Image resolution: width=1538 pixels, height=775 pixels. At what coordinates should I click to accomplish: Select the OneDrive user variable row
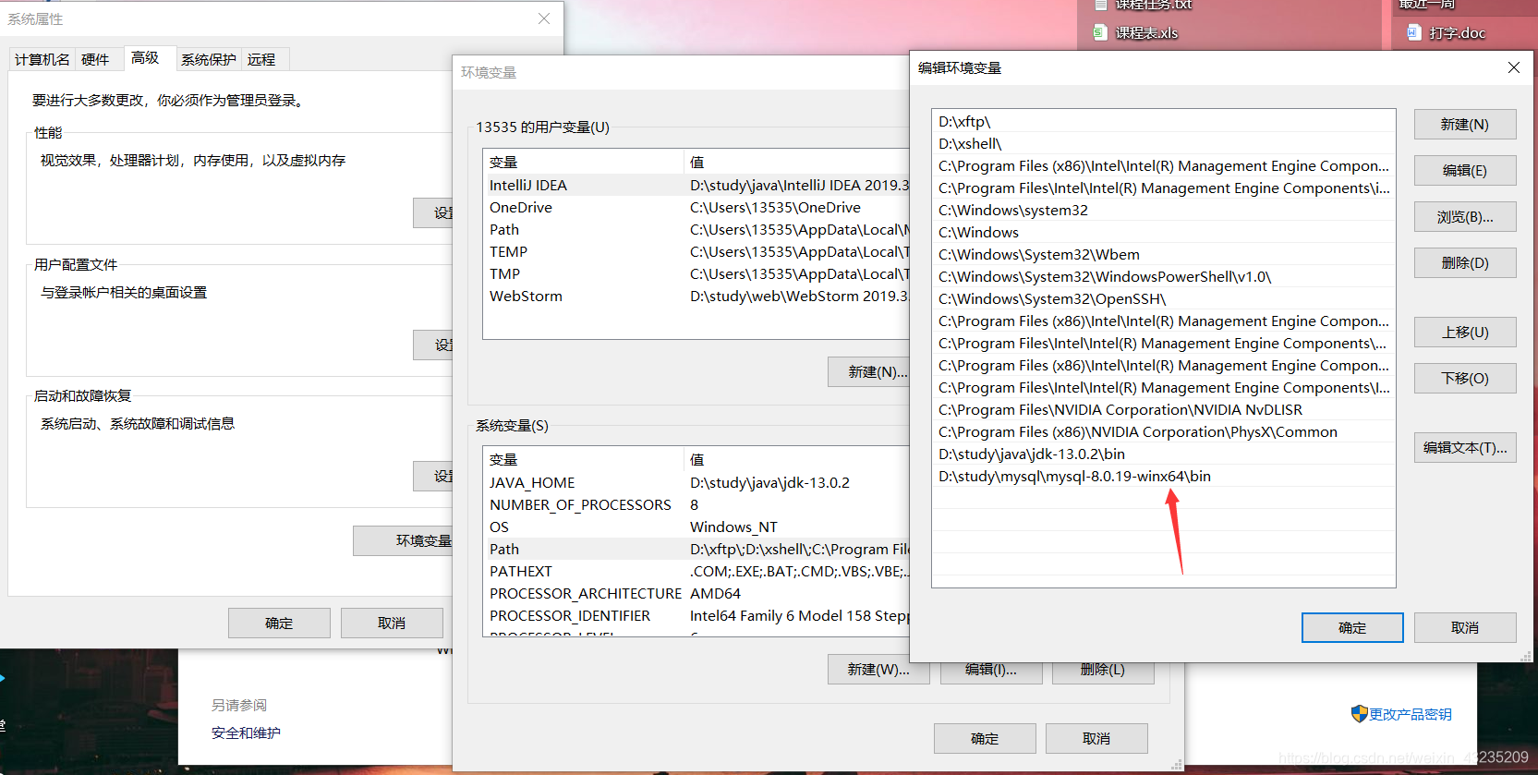point(697,208)
